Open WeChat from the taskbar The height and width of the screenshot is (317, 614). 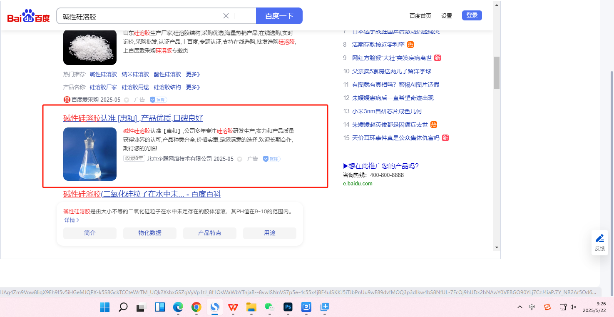point(270,307)
